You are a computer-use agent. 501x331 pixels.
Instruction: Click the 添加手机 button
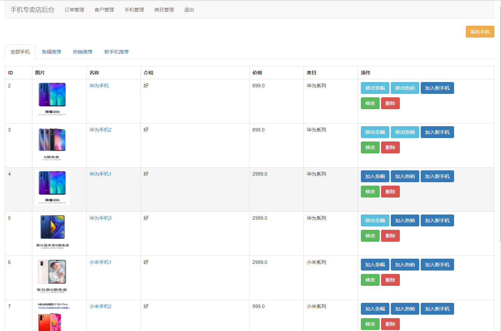coord(480,32)
